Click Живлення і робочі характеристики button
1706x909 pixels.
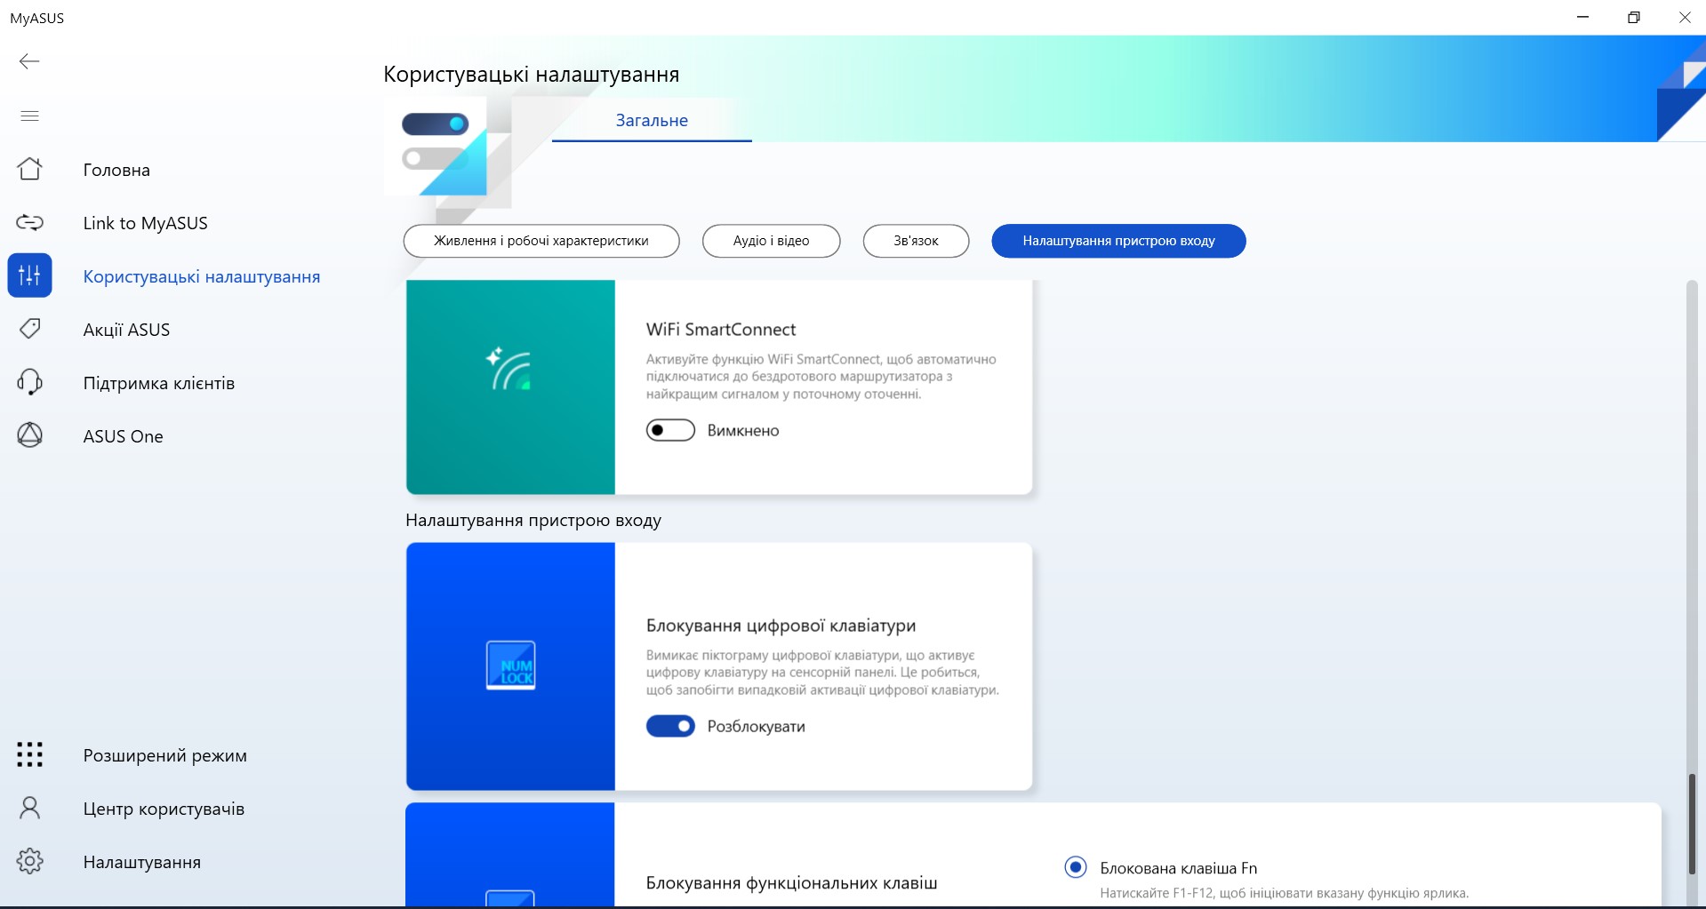[x=541, y=241]
